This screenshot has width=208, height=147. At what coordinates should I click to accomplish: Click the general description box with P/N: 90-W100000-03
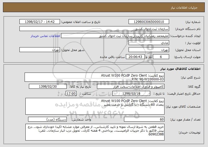95,77
